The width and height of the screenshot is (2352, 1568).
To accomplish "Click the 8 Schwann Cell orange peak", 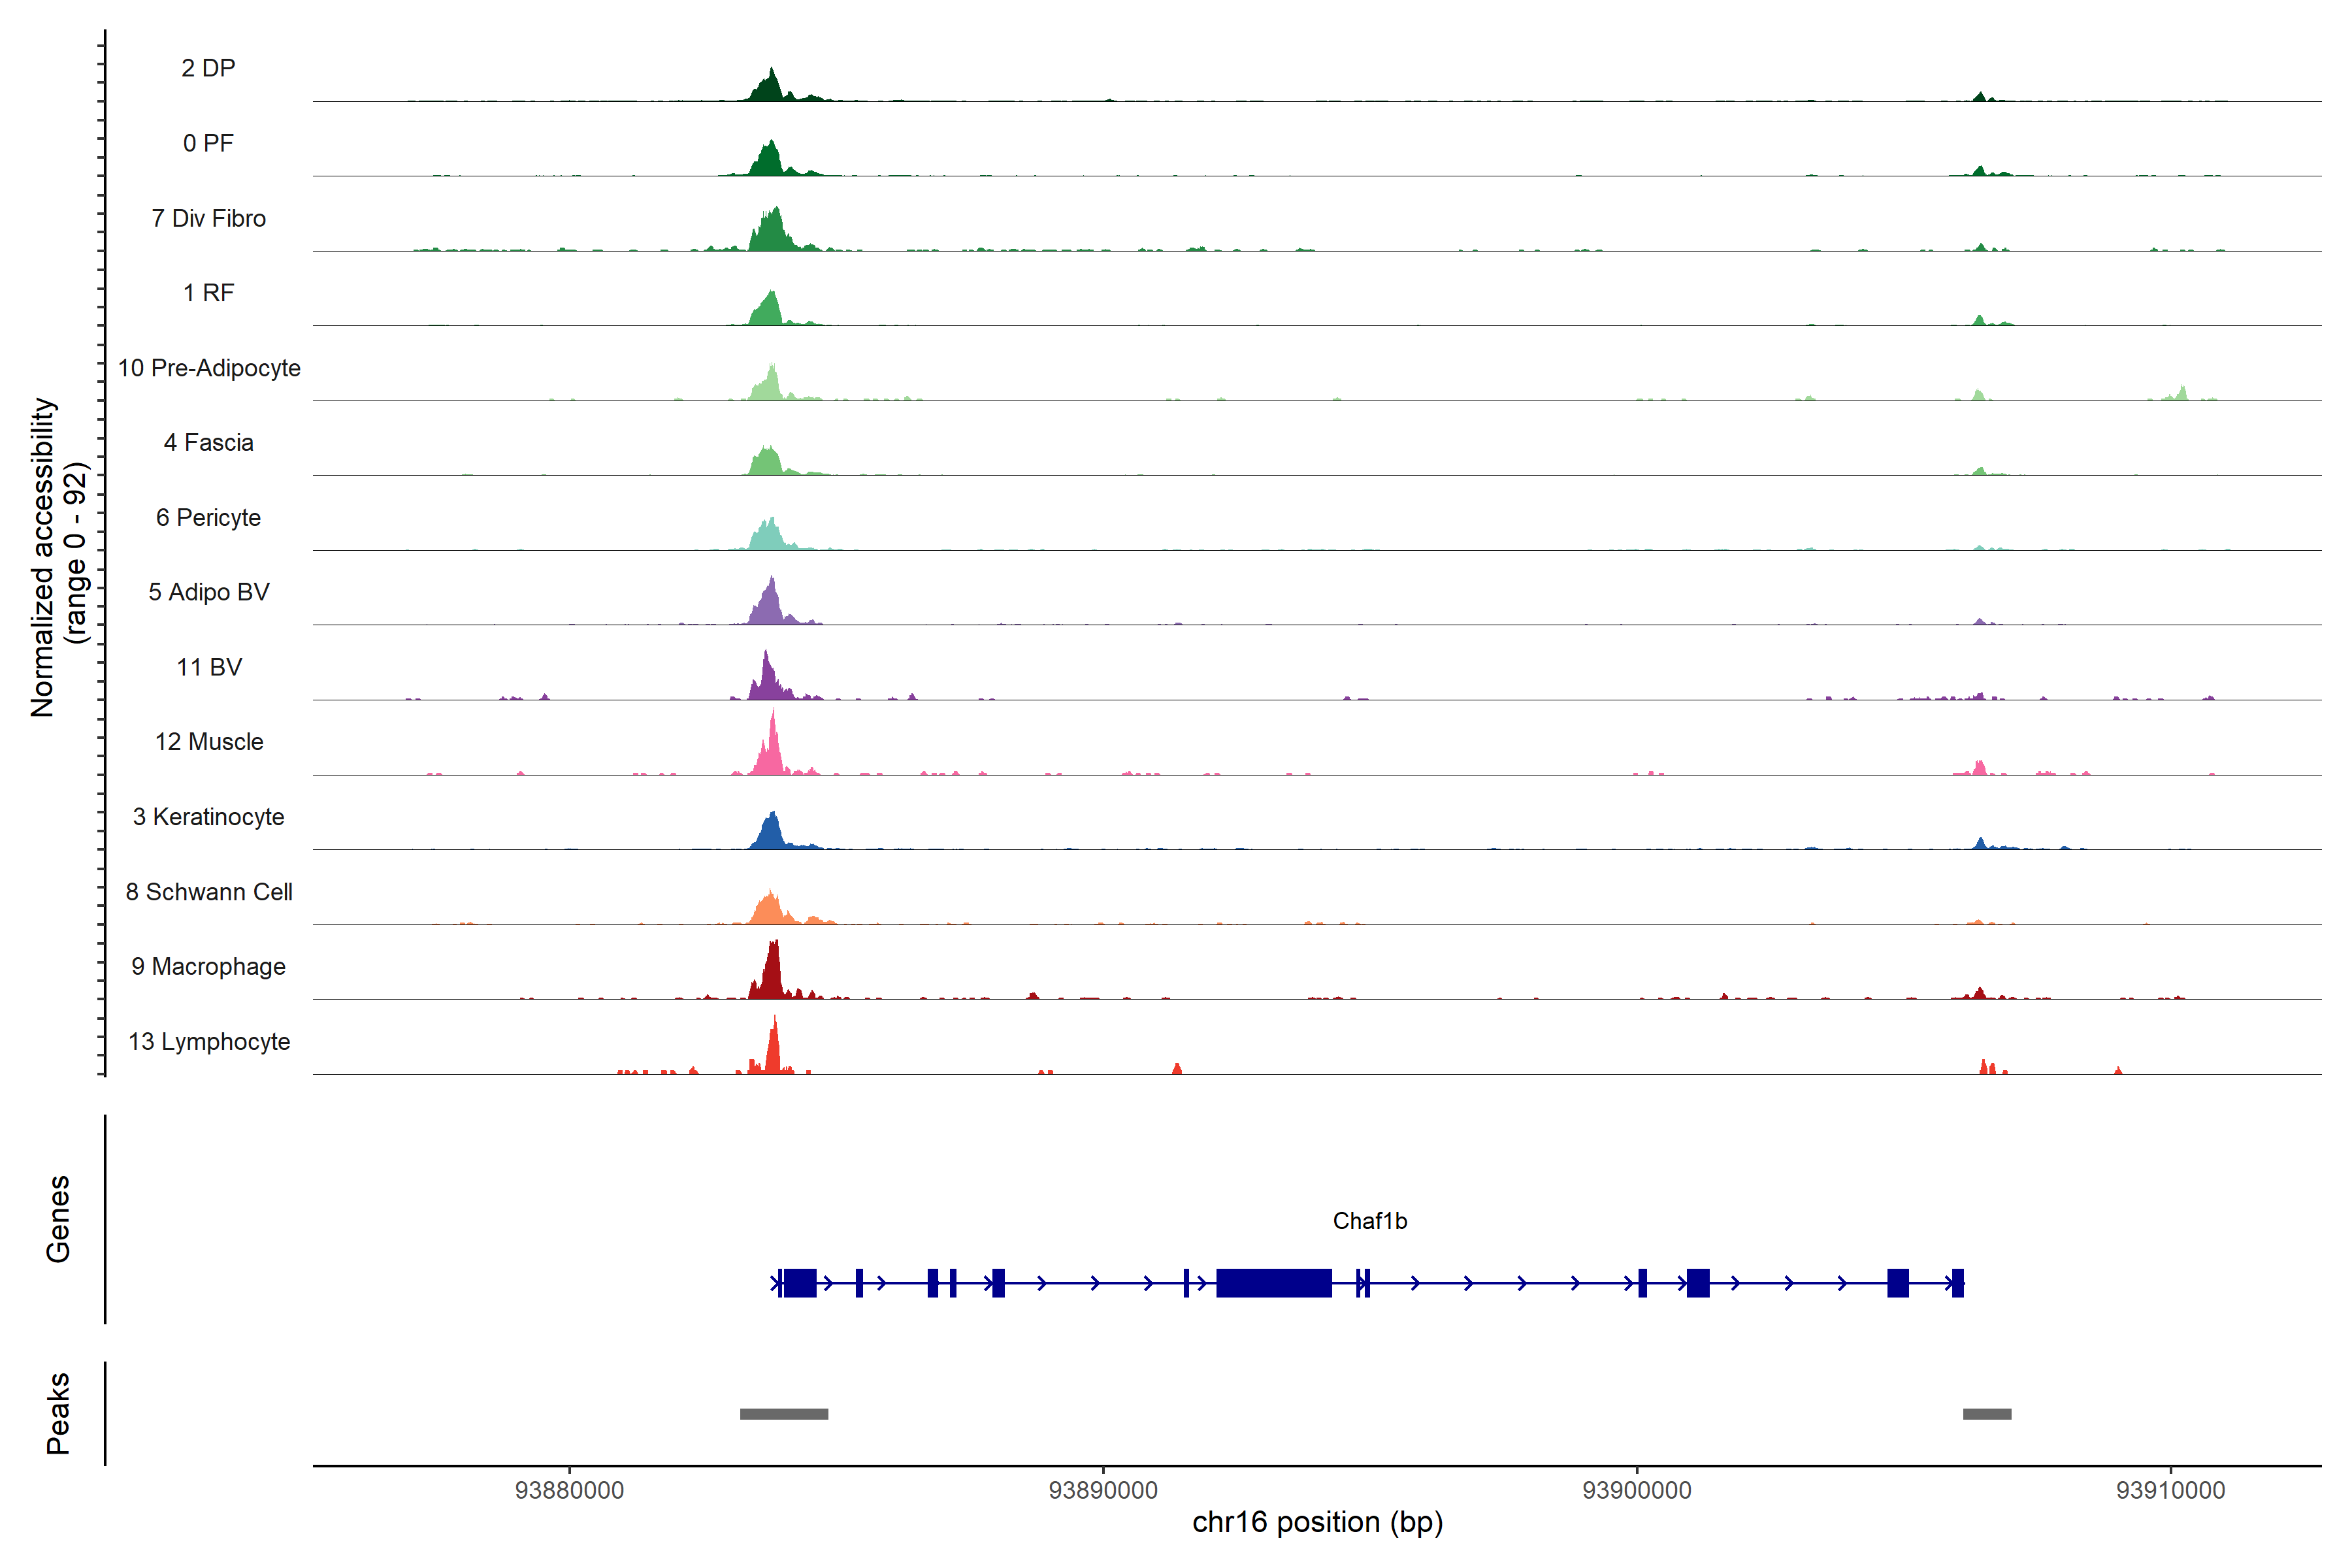I will 768,910.
